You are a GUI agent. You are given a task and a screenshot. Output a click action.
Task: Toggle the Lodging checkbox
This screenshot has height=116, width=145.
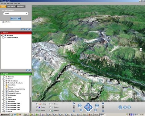click(37, 104)
